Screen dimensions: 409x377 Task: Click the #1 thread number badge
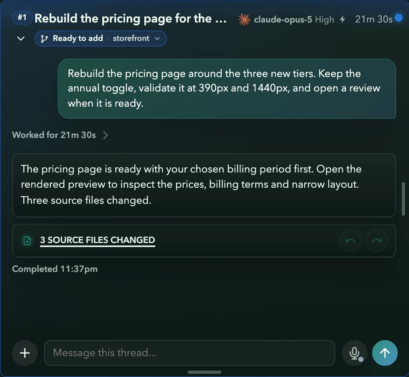click(22, 18)
